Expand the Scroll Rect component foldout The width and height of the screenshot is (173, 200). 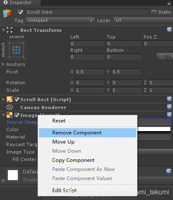coord(3,99)
